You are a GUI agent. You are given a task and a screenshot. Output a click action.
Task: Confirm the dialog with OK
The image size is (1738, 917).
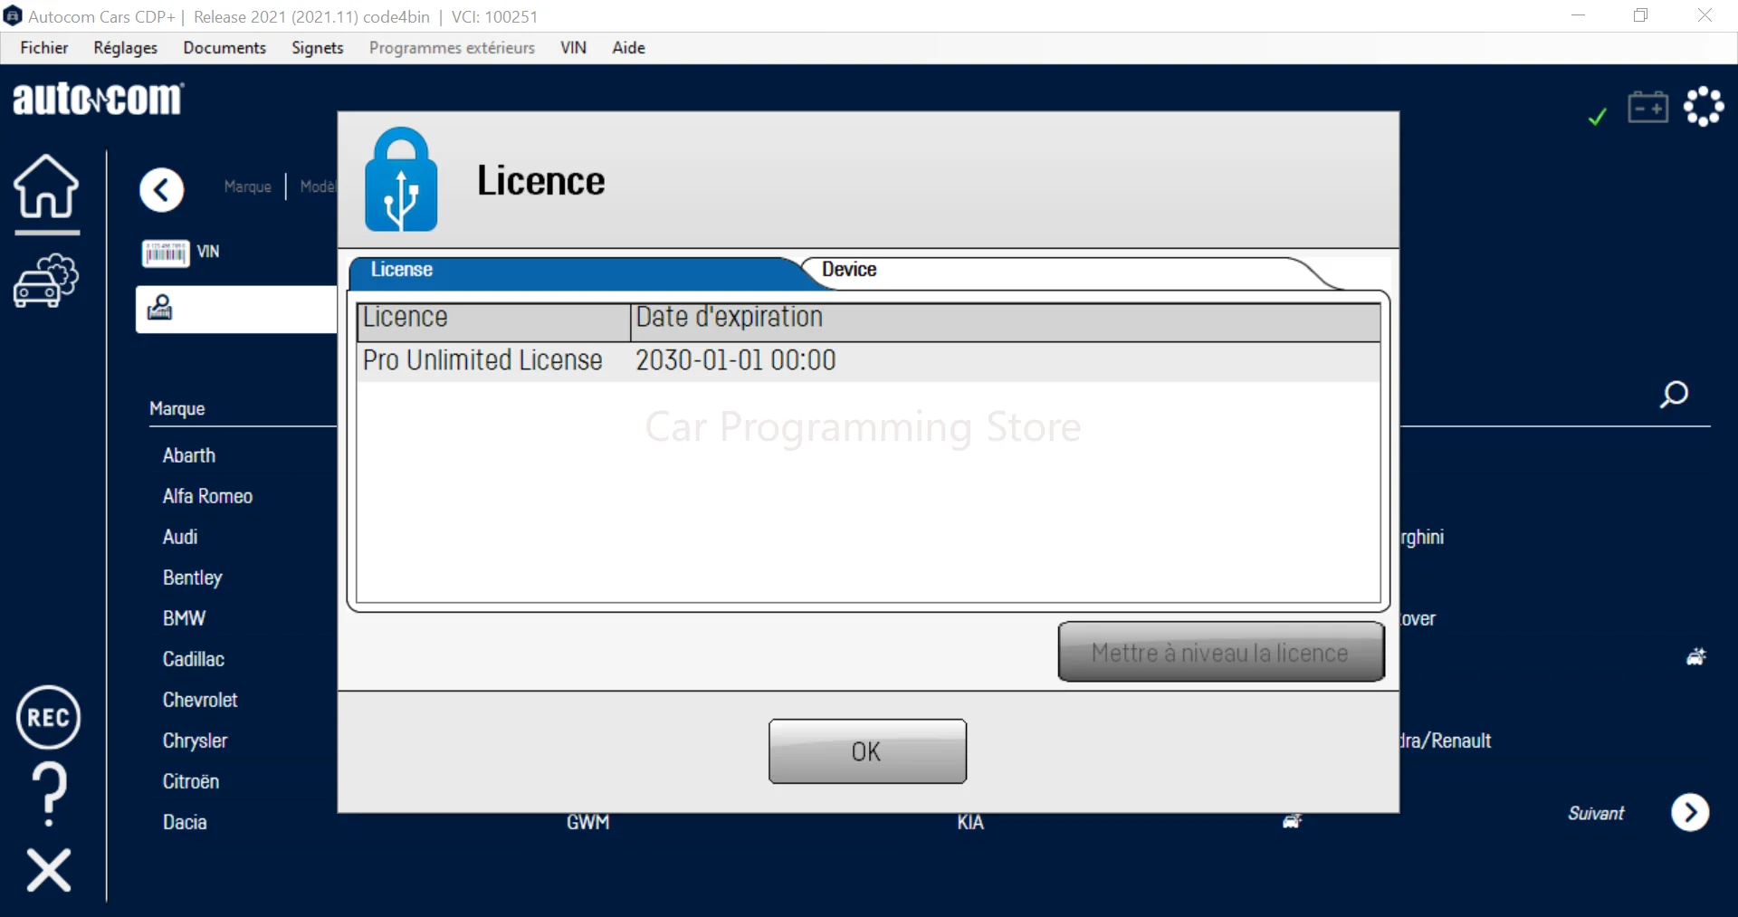click(x=867, y=751)
